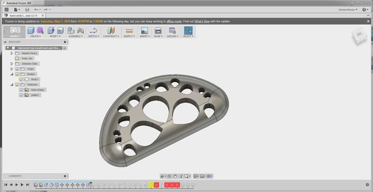
Task: Open the Display Settings dropdown
Action: coord(196,176)
